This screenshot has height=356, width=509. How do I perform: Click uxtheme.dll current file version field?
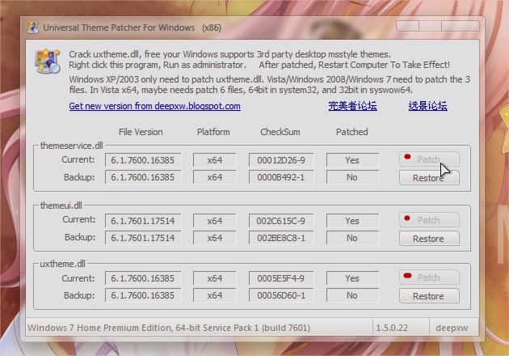pyautogui.click(x=143, y=278)
